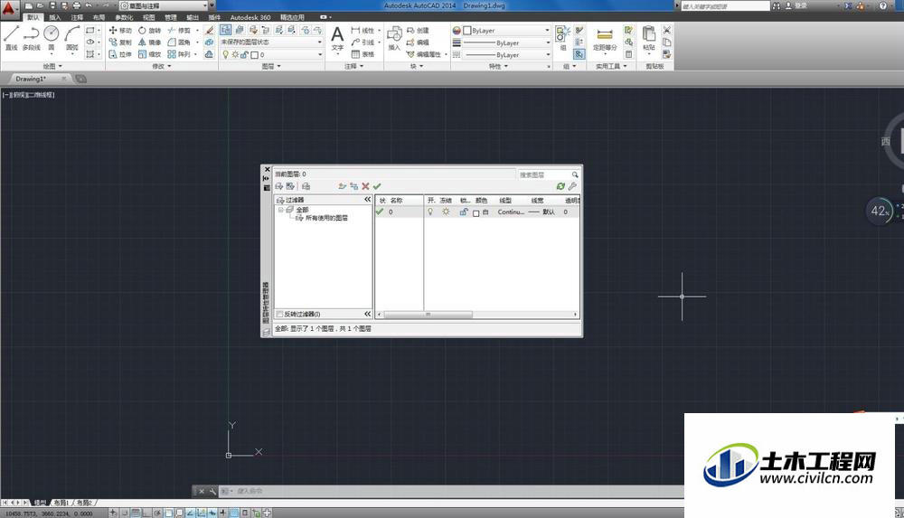Click the 线型 column header
This screenshot has height=518, width=904.
505,200
